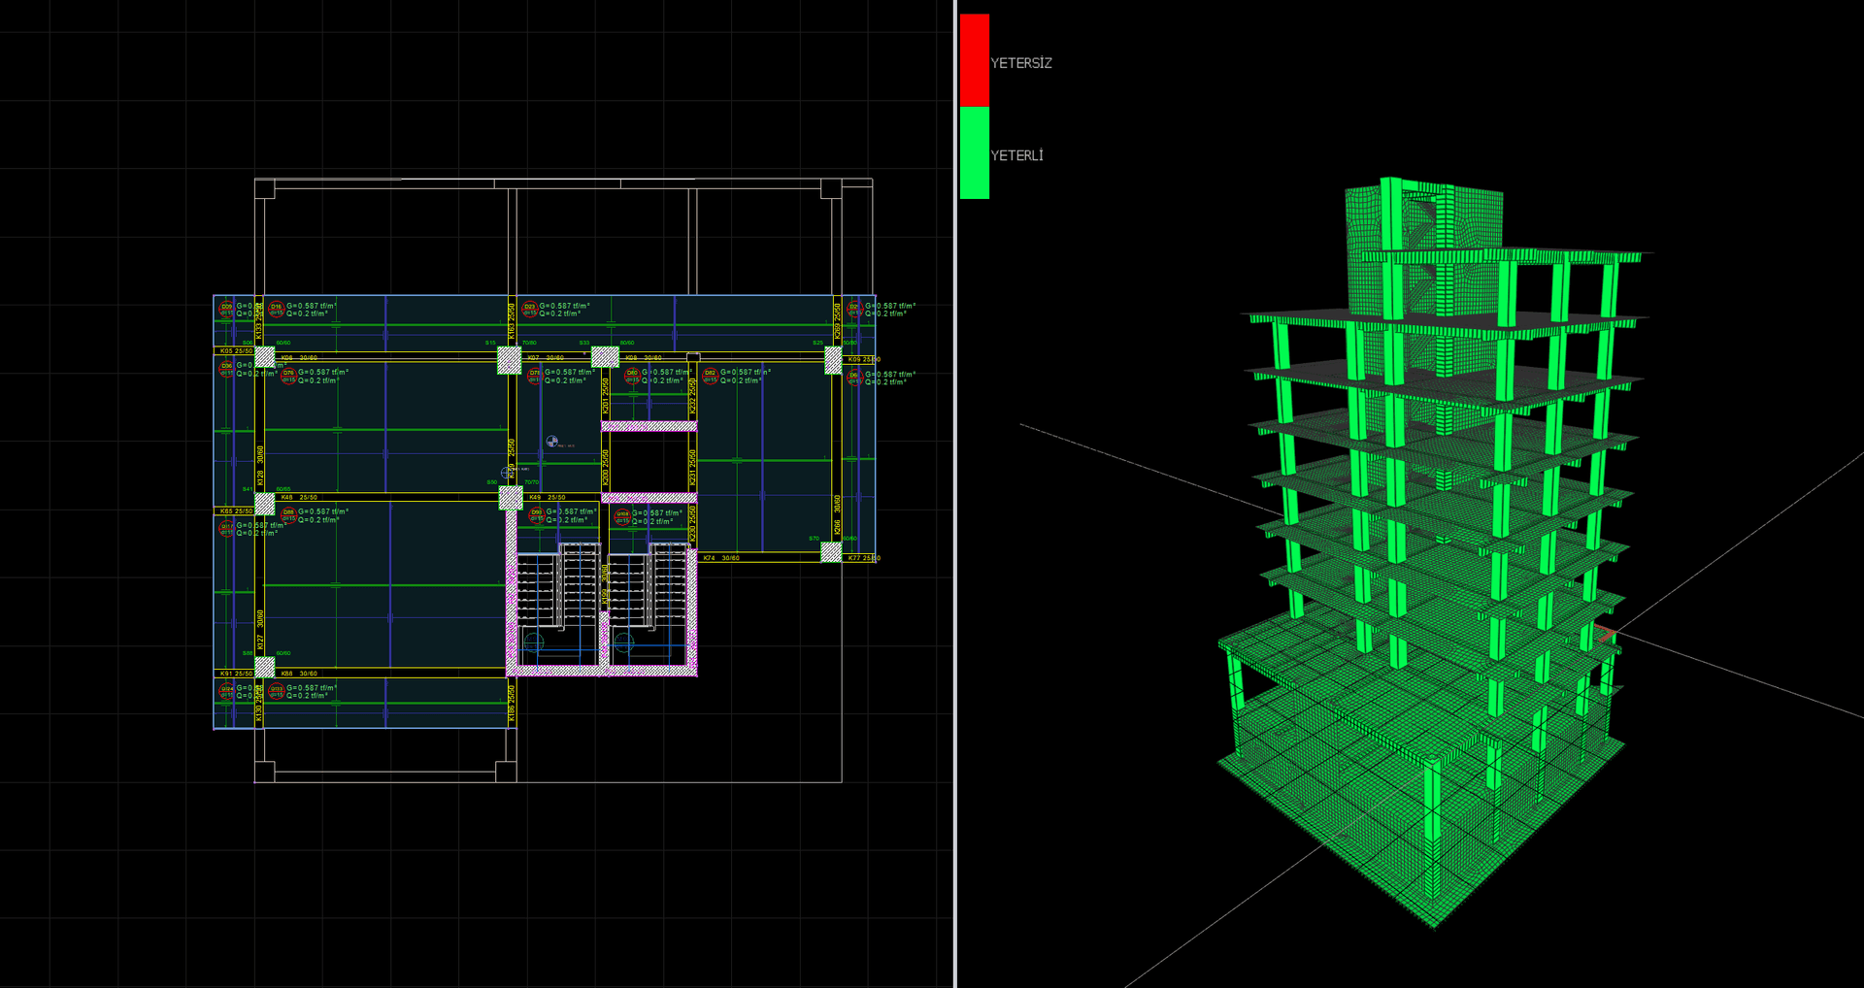Select column S33 hatched section
1864x988 pixels.
605,357
